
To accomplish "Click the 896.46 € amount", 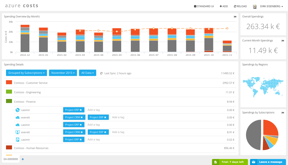I will tap(229, 148).
